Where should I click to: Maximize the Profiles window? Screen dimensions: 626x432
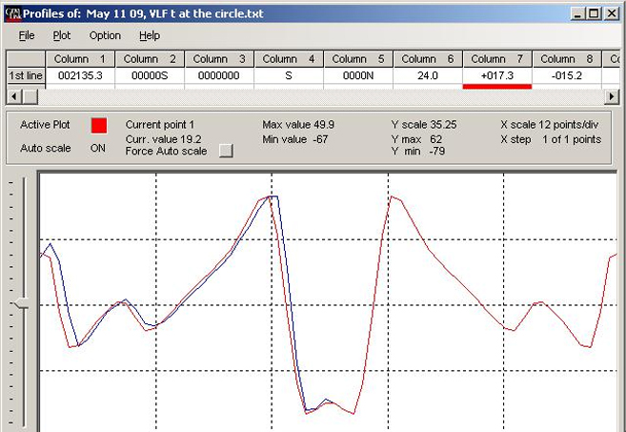pos(595,13)
